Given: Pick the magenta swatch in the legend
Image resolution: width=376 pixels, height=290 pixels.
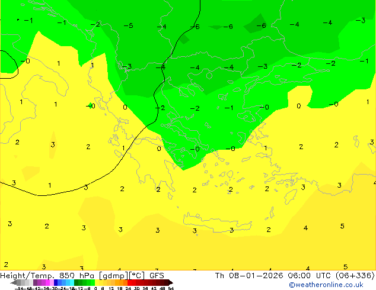Looking at the screenshot, I should tap(47, 282).
